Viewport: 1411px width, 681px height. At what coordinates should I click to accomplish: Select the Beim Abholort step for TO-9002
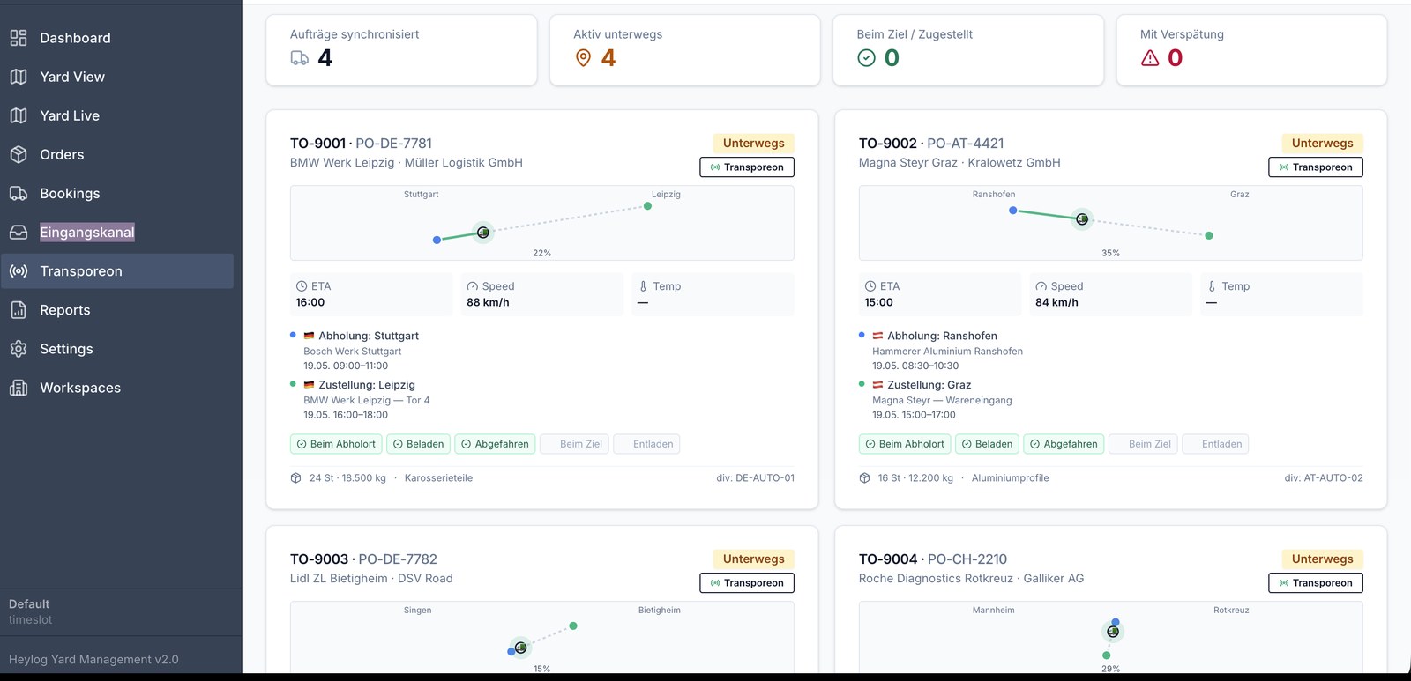click(x=905, y=444)
